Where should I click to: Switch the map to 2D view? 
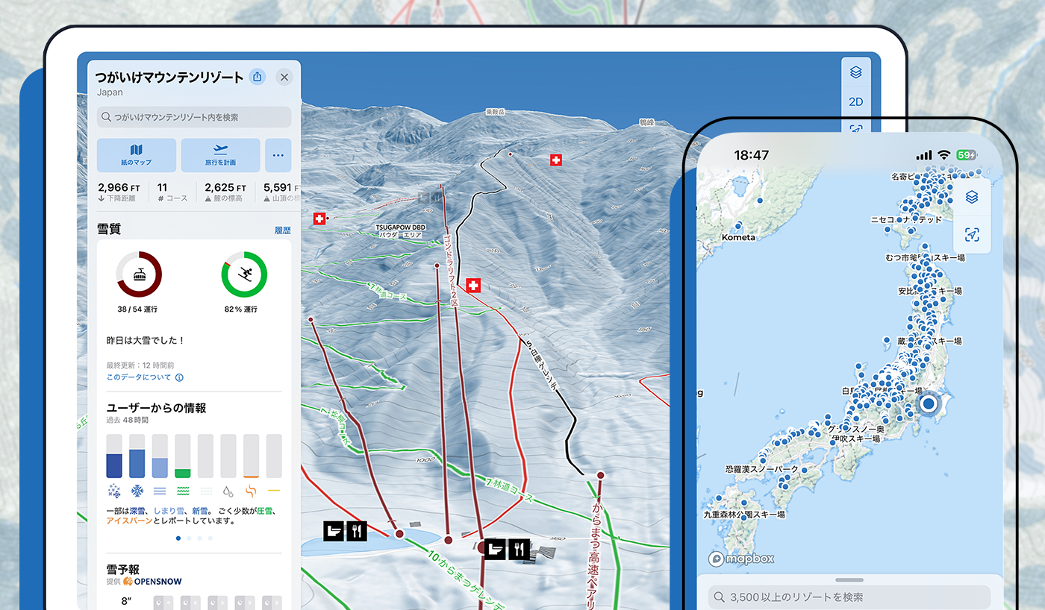pyautogui.click(x=855, y=102)
